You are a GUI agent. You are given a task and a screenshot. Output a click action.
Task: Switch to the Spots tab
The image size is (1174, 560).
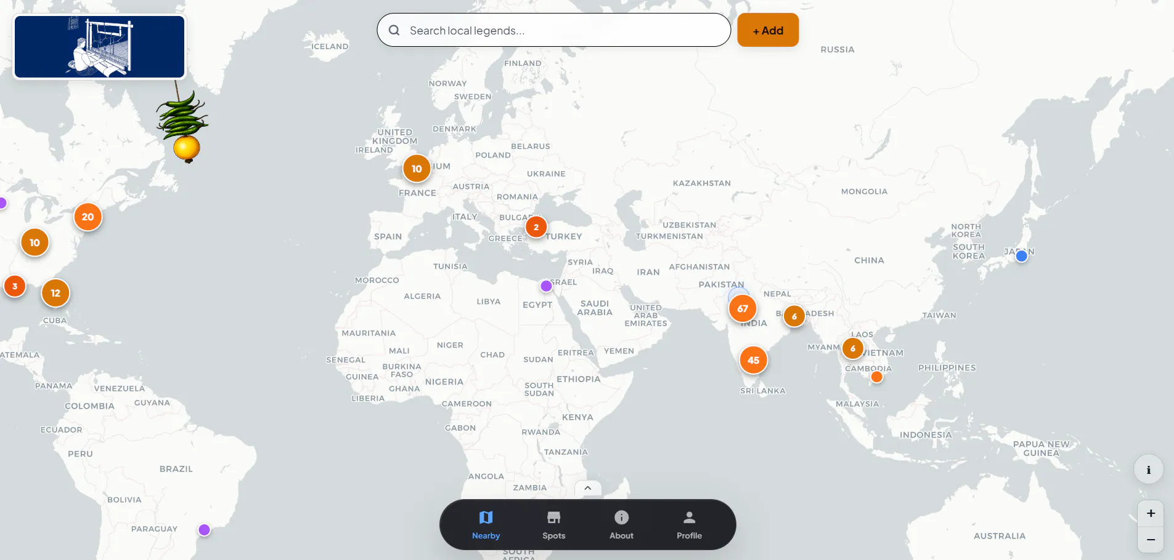point(553,525)
